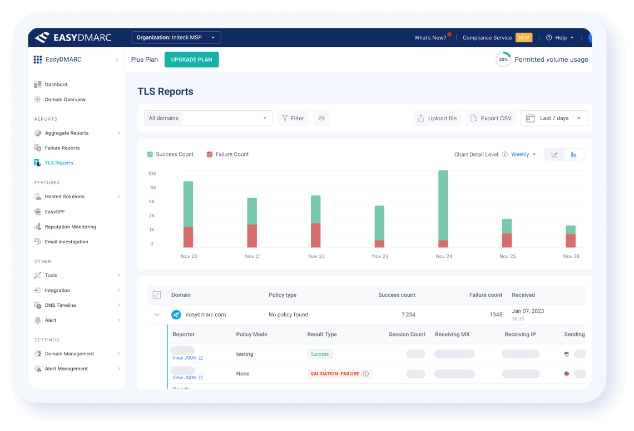The width and height of the screenshot is (634, 431).
Task: Click the Reputation Monitoring icon
Action: pos(38,227)
